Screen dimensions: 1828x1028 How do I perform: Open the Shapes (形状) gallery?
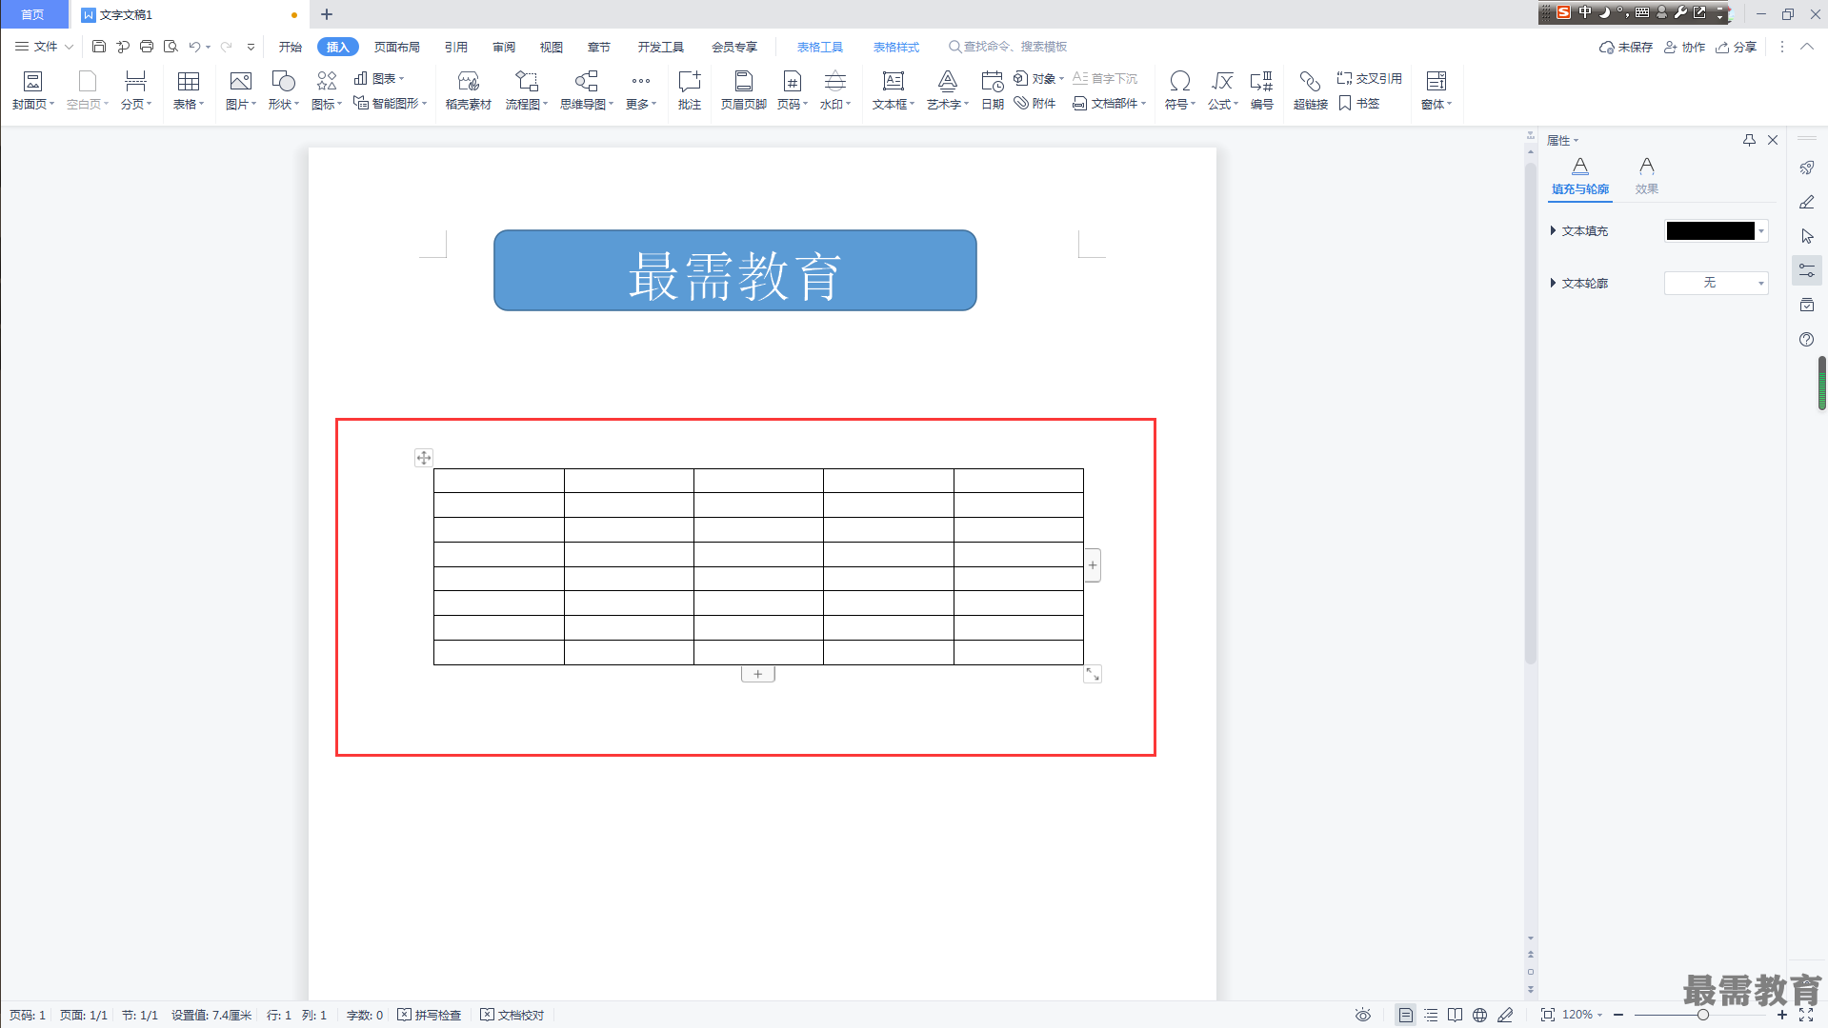284,90
